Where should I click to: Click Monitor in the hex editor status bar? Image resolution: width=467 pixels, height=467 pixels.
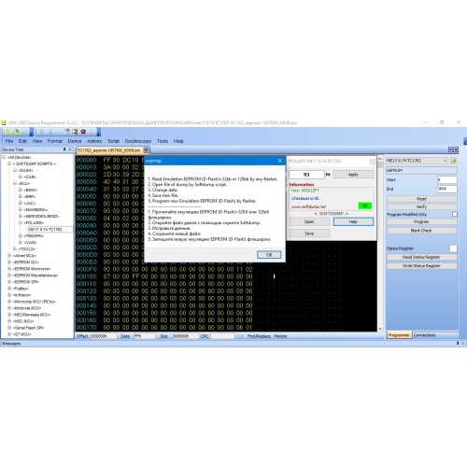coord(280,336)
